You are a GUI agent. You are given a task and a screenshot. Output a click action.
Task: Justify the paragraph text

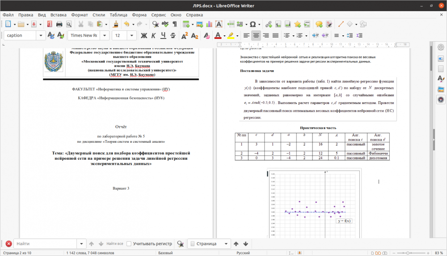click(275, 35)
